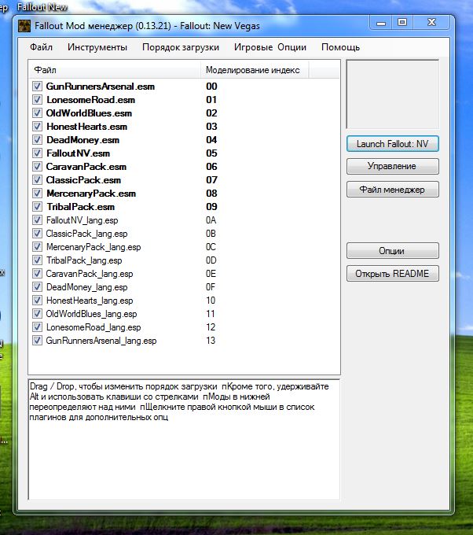
Task: Select OldWorldBlues_lang.esp entry
Action: pyautogui.click(x=91, y=314)
